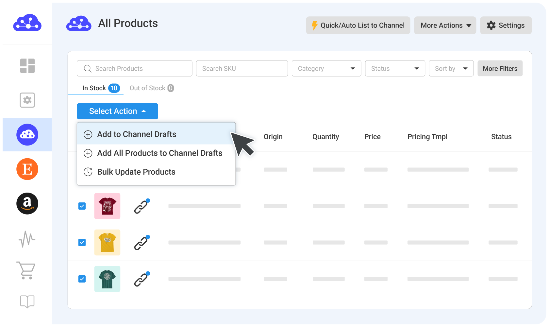The height and width of the screenshot is (327, 549).
Task: Uncheck the yellow t-shirt product checkbox
Action: point(82,242)
